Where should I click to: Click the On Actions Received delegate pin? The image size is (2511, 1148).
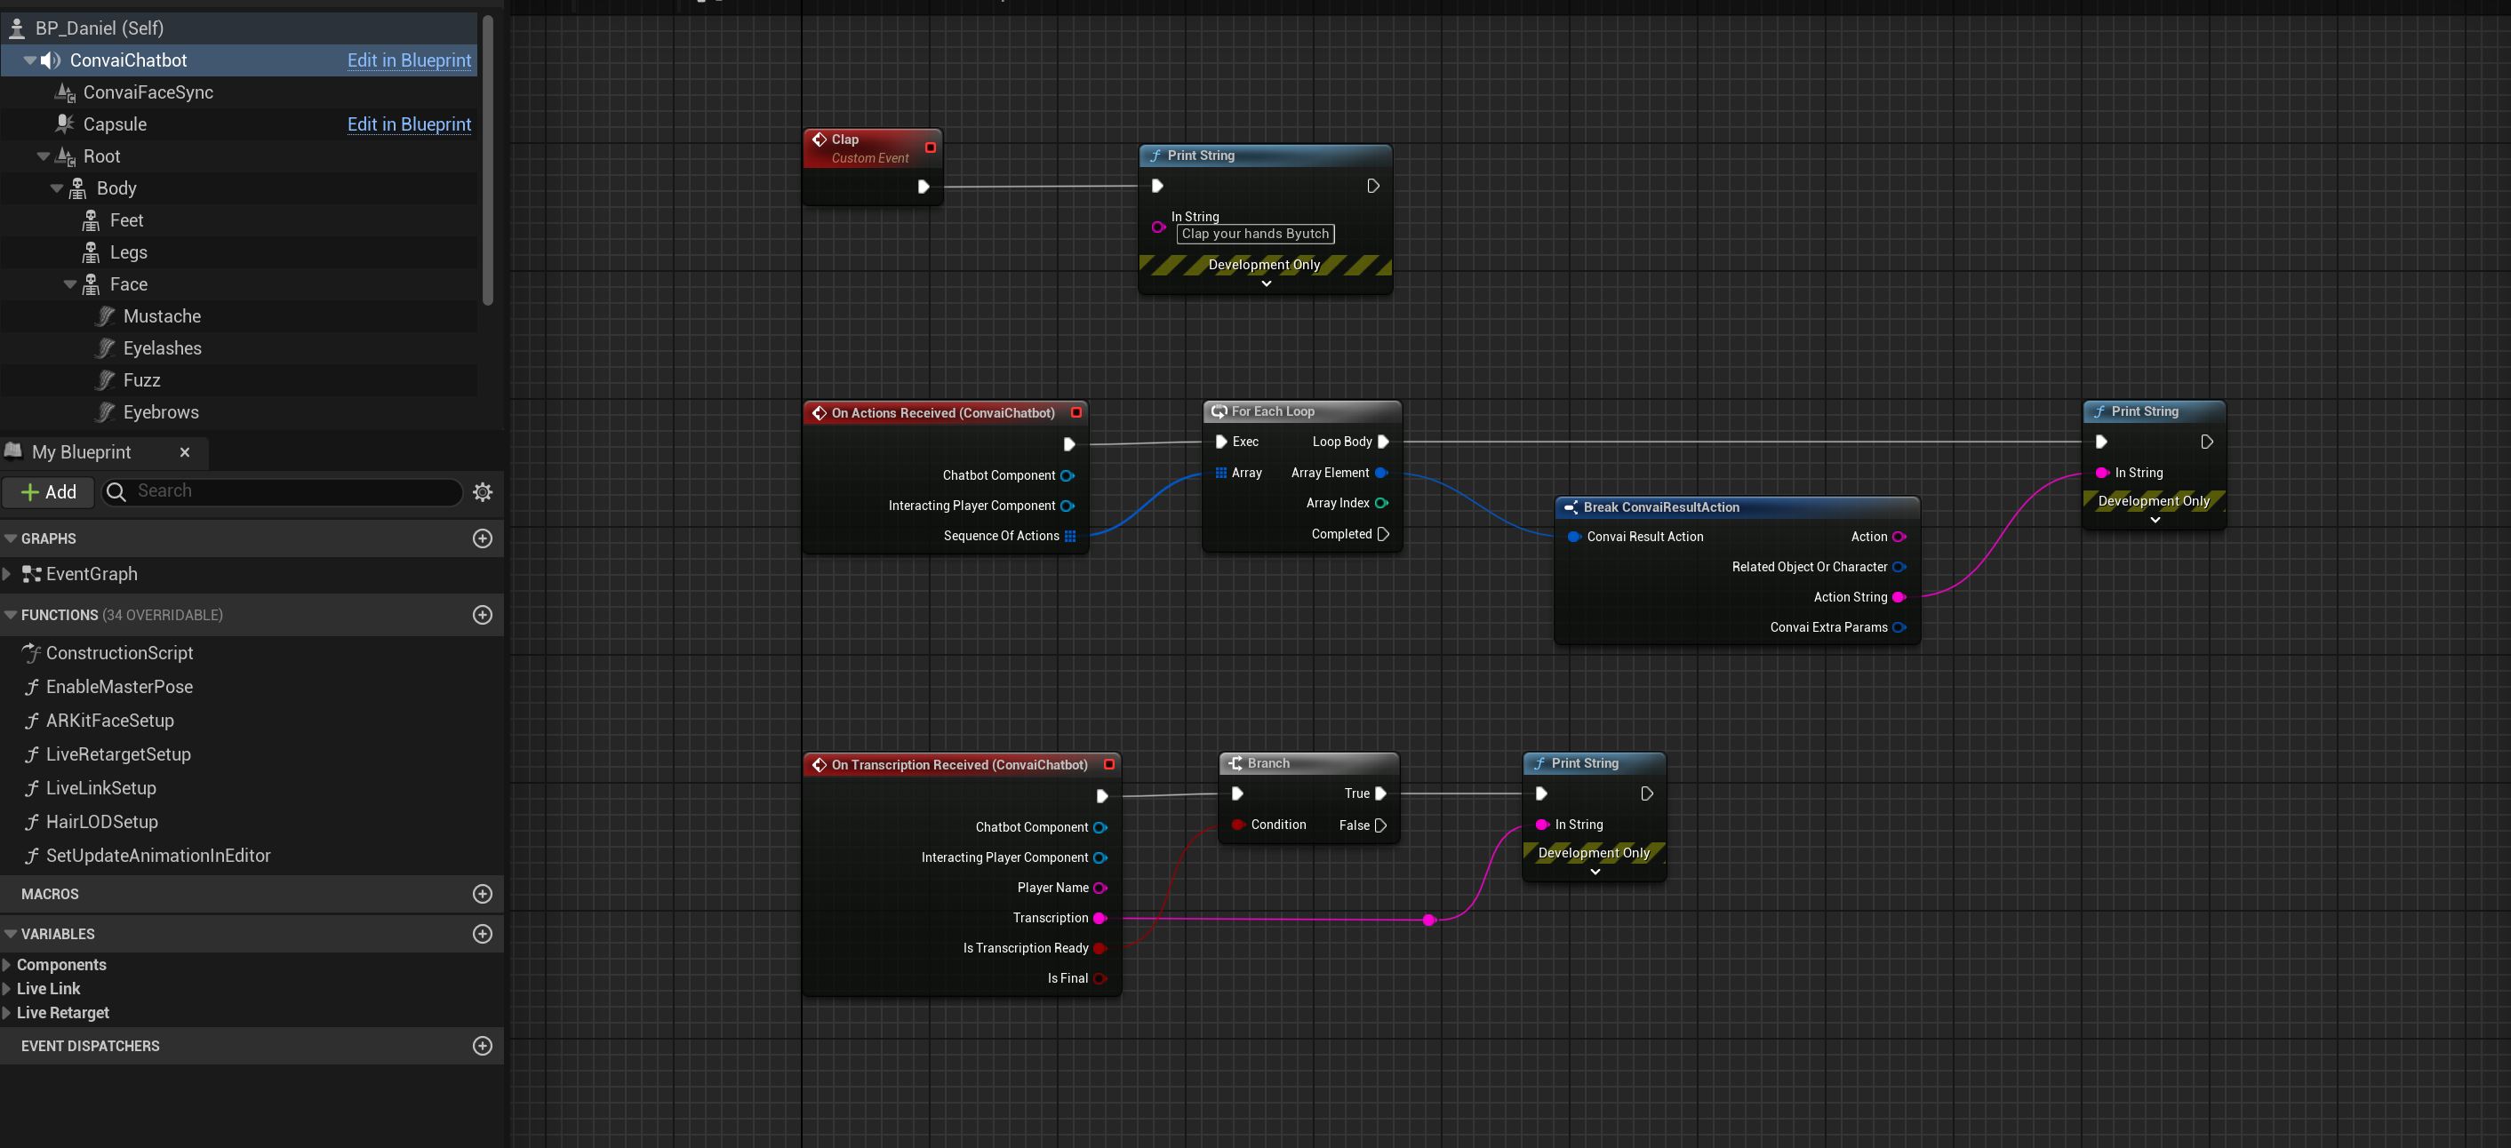(1076, 412)
